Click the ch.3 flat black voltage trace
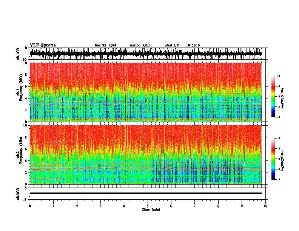The height and width of the screenshot is (231, 299). (x=145, y=193)
